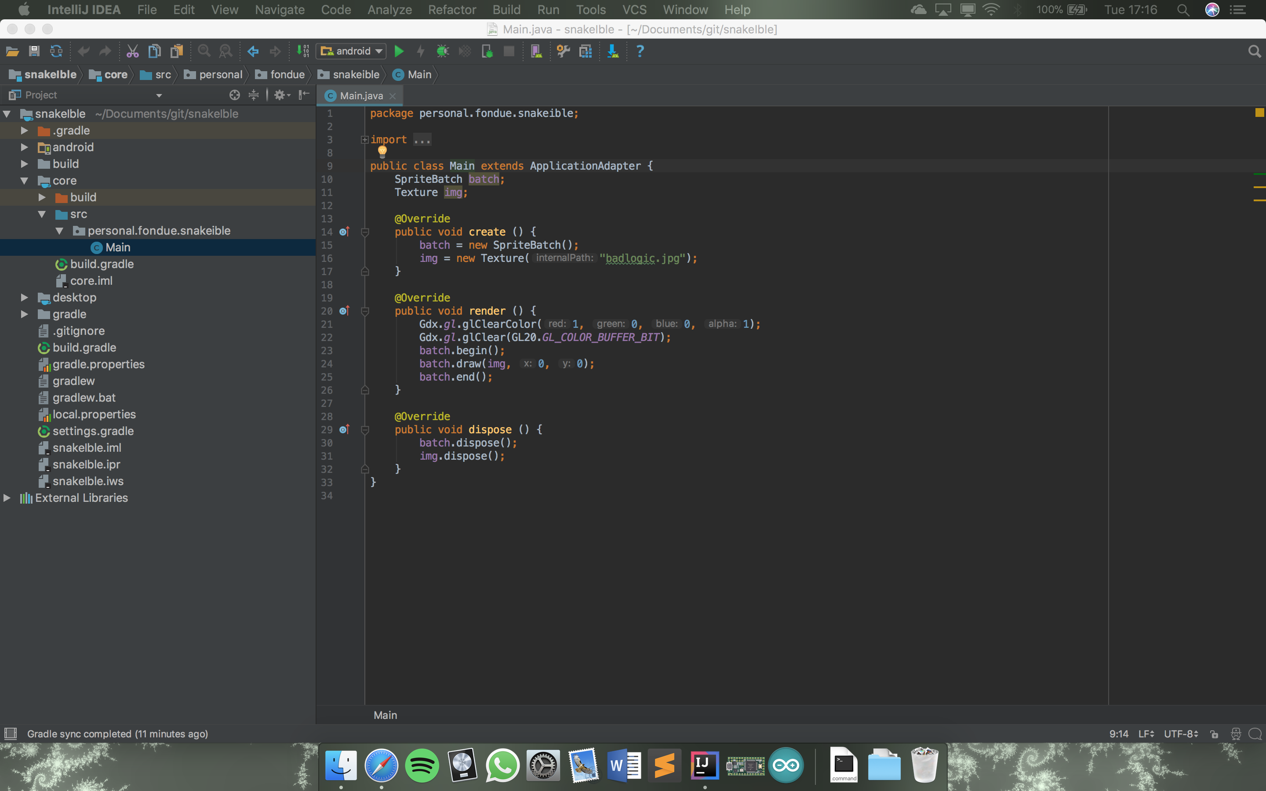Click the Back navigation arrow icon

tap(253, 51)
